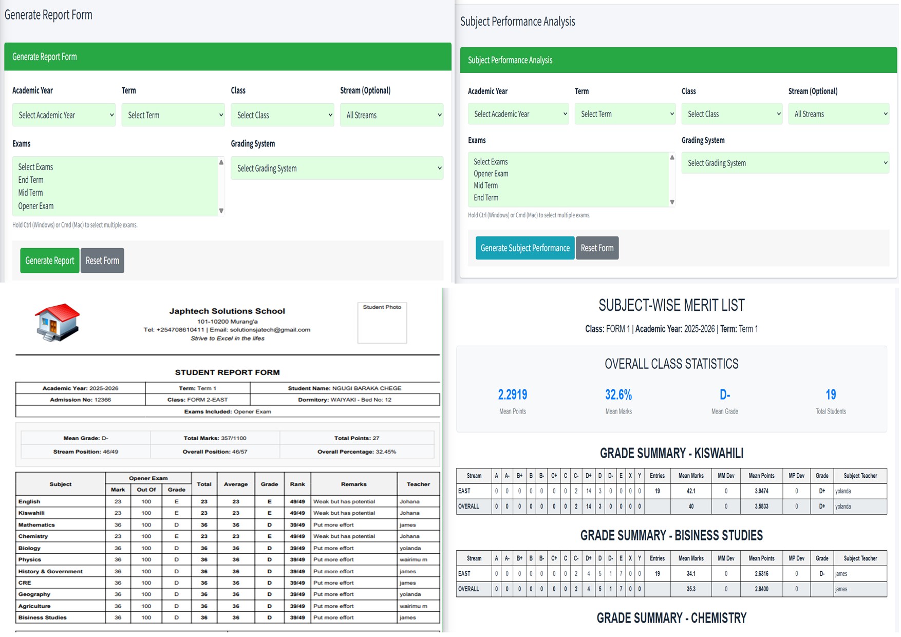Click Generate Subject Performance button
This screenshot has width=901, height=637.
pyautogui.click(x=525, y=248)
